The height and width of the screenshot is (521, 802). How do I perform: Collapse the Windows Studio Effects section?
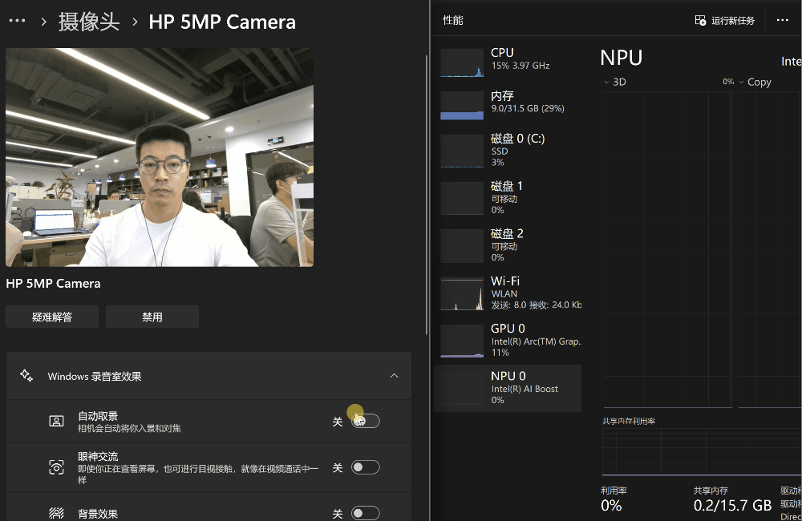pos(394,376)
